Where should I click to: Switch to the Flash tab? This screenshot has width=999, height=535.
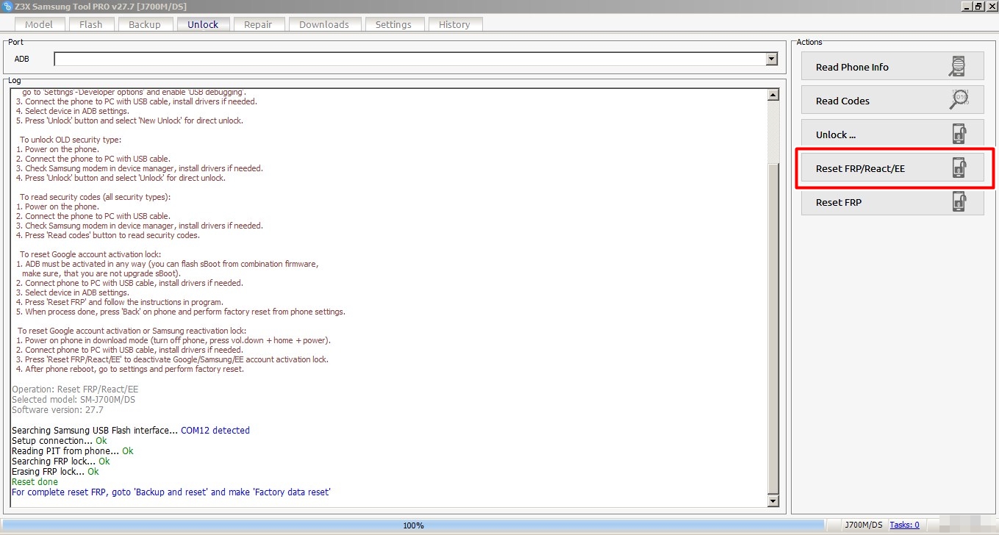tap(90, 24)
